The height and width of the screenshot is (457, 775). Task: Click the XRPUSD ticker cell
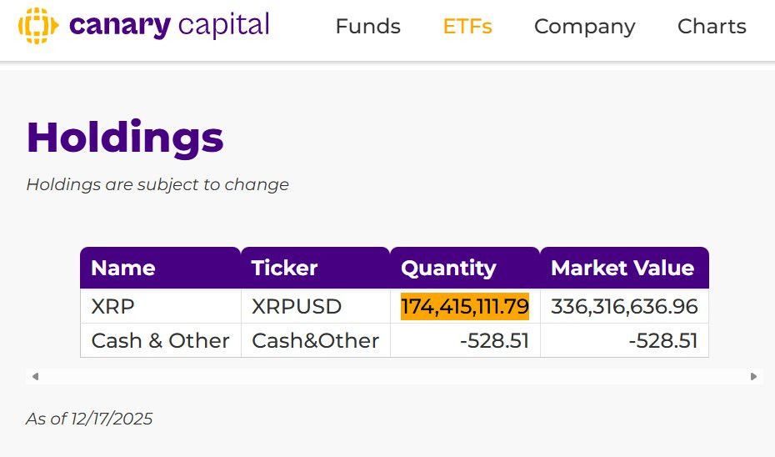click(297, 307)
